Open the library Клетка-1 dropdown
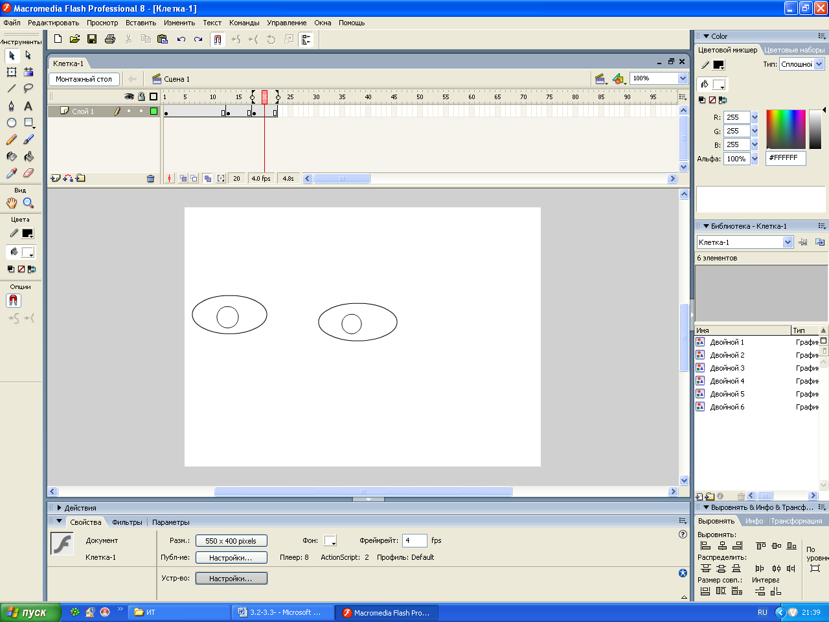829x622 pixels. tap(788, 242)
